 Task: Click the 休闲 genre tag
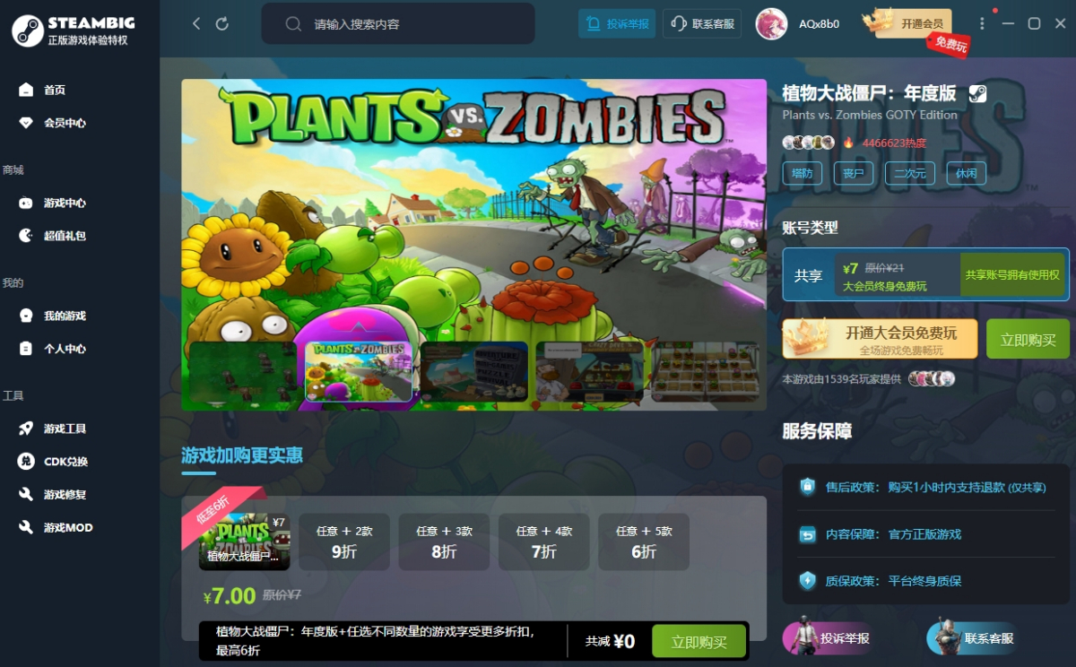967,173
